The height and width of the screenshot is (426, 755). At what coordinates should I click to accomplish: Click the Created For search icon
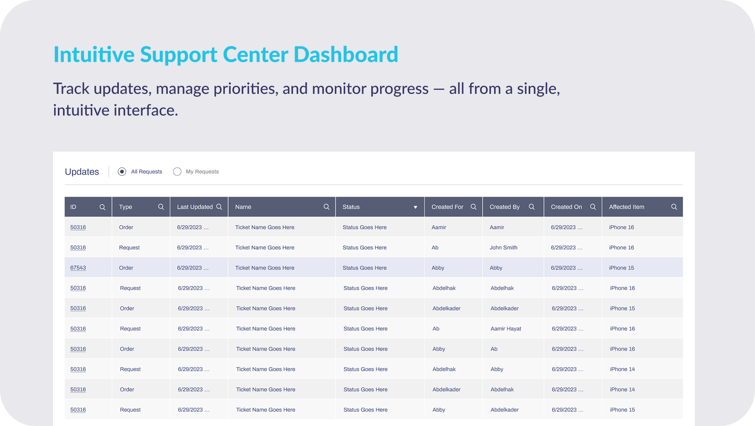[x=474, y=207]
